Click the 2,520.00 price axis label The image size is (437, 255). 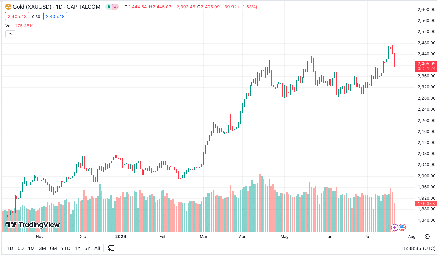pyautogui.click(x=426, y=32)
